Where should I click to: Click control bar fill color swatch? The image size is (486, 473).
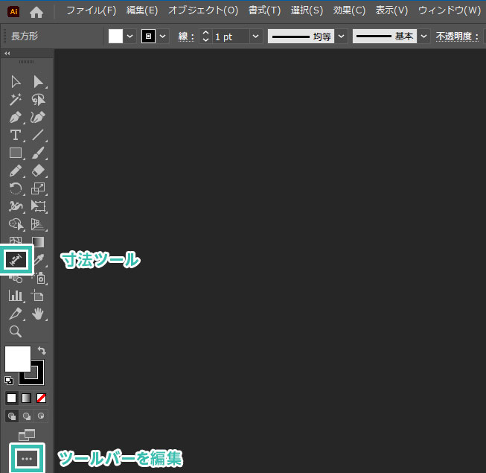115,36
